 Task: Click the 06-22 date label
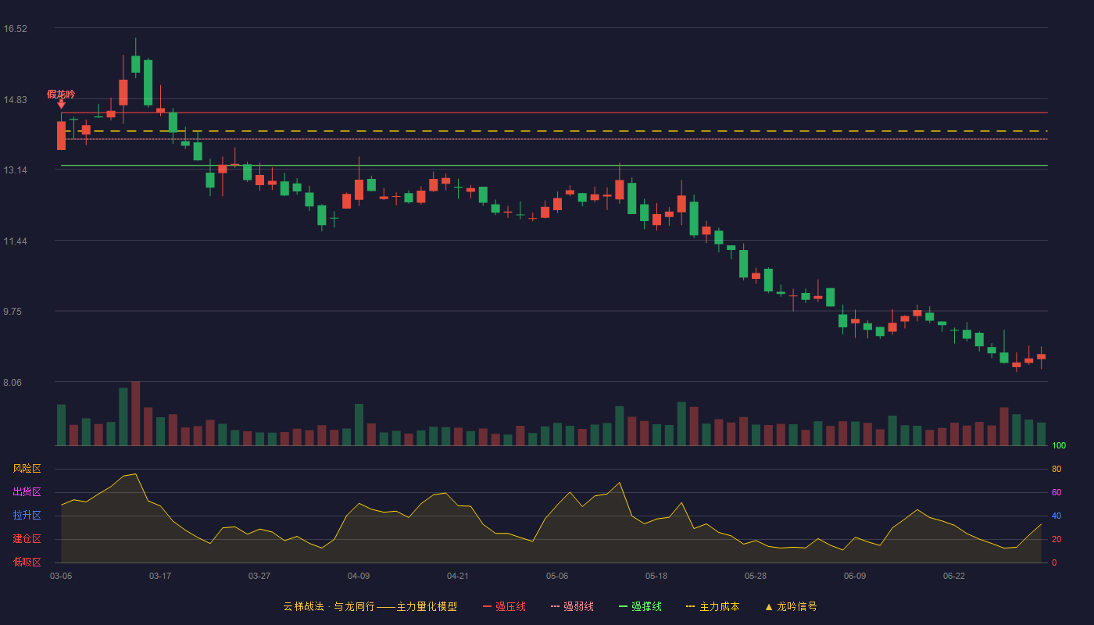(954, 576)
